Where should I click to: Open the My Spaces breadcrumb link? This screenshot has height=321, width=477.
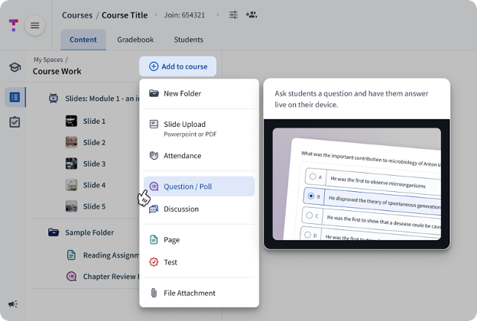click(x=48, y=60)
